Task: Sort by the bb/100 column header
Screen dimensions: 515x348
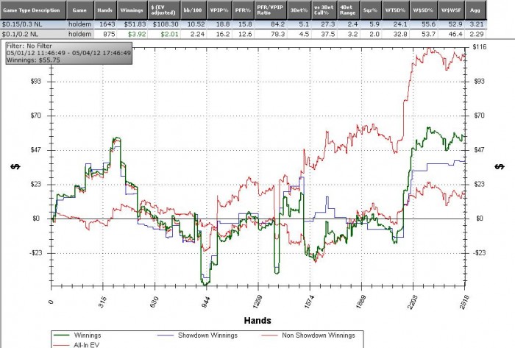Action: tap(193, 10)
